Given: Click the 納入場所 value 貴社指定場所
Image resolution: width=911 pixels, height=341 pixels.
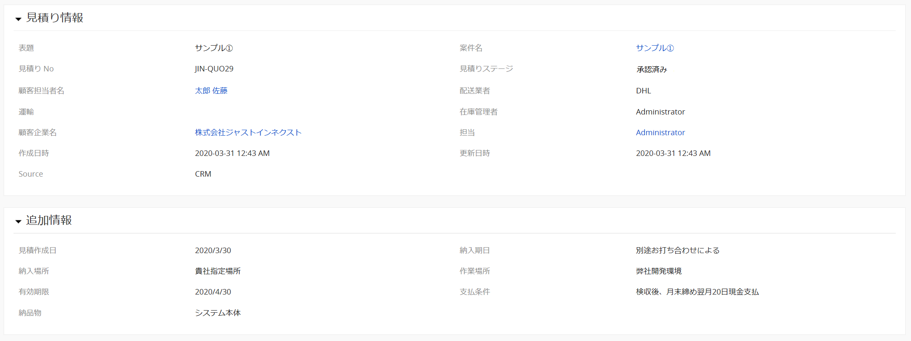Looking at the screenshot, I should [217, 271].
